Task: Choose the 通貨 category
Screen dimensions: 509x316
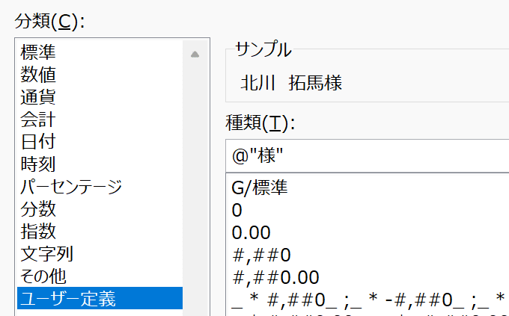Action: 100,96
